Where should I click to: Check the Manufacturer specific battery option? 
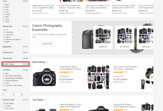pyautogui.click(x=4, y=39)
